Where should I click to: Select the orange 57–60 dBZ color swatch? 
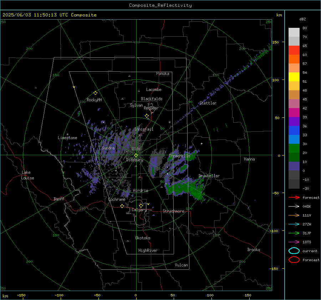294,59
